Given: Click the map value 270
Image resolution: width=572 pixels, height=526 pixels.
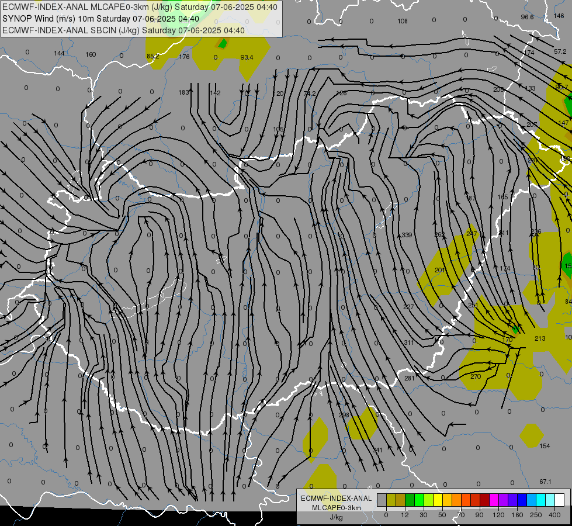Looking at the screenshot, I should 476,376.
